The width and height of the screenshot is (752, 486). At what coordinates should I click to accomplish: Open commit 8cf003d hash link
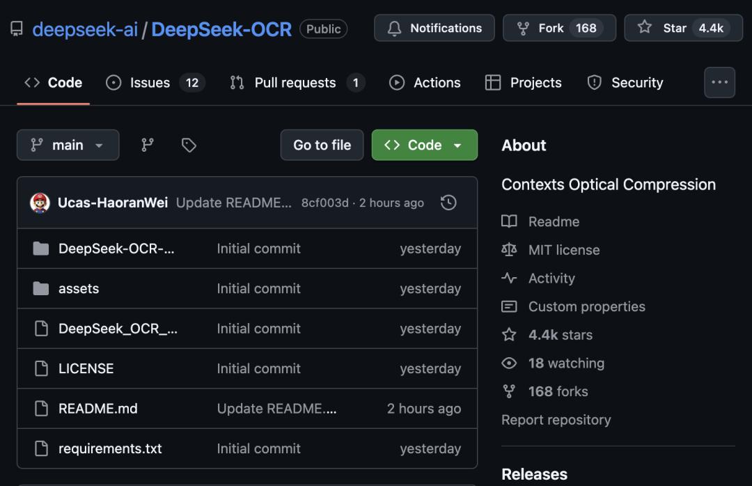[324, 203]
